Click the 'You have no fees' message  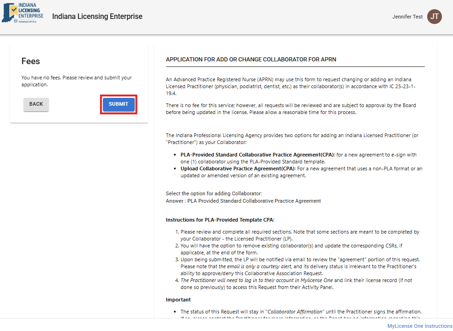coord(77,81)
